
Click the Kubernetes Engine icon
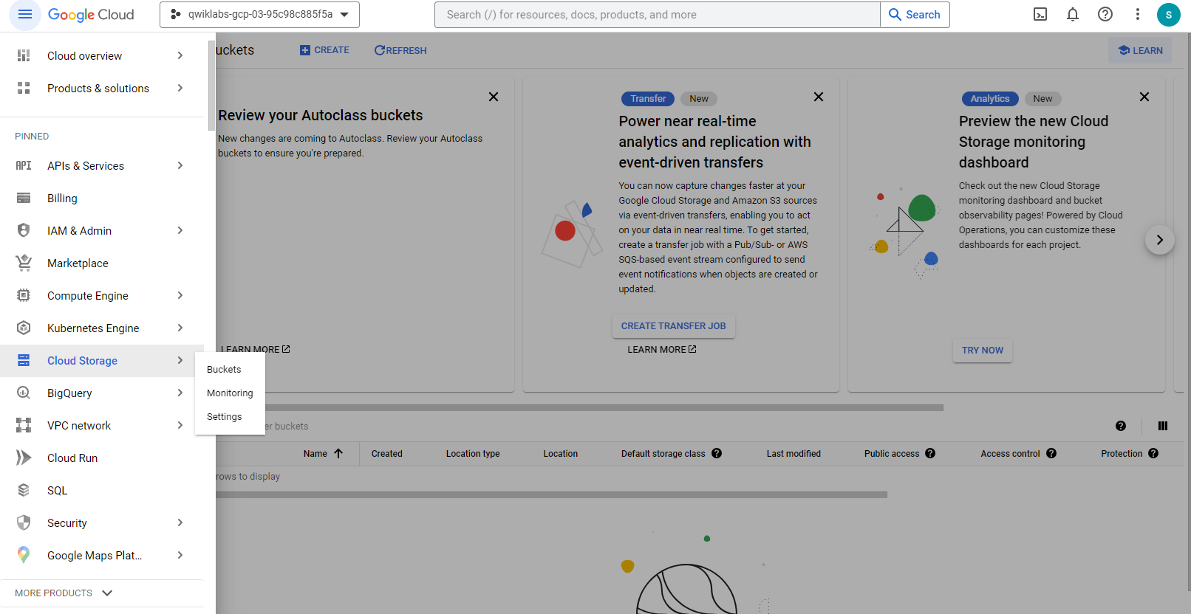click(24, 328)
